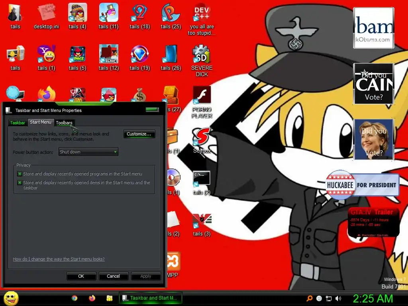
Task: Switch to the Toolbars tab
Action: click(64, 123)
